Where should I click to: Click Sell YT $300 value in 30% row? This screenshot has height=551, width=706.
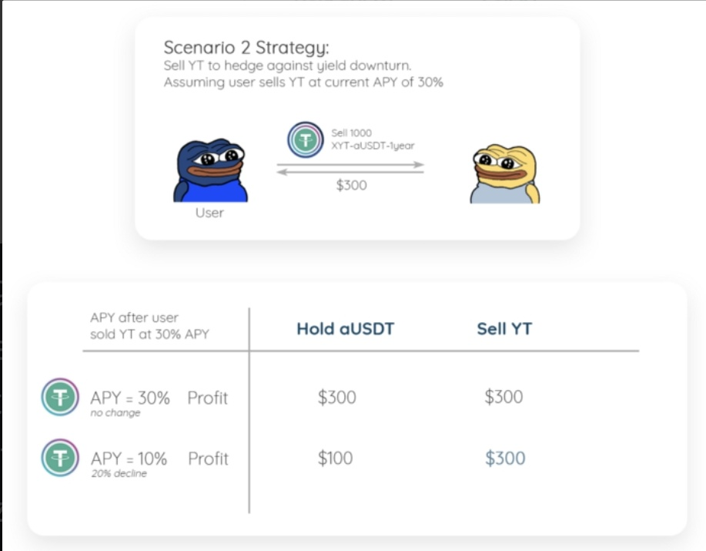coord(504,397)
